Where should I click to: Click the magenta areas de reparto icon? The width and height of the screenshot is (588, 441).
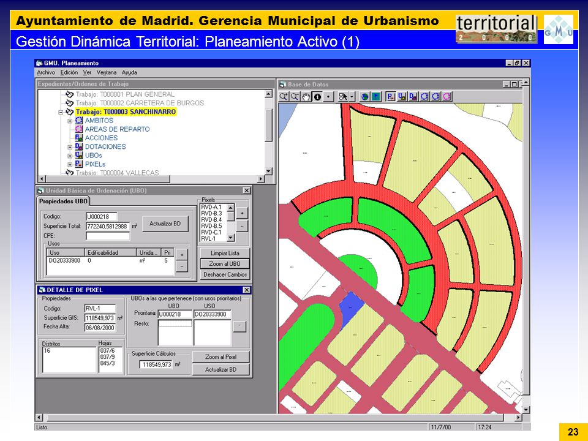click(x=447, y=97)
